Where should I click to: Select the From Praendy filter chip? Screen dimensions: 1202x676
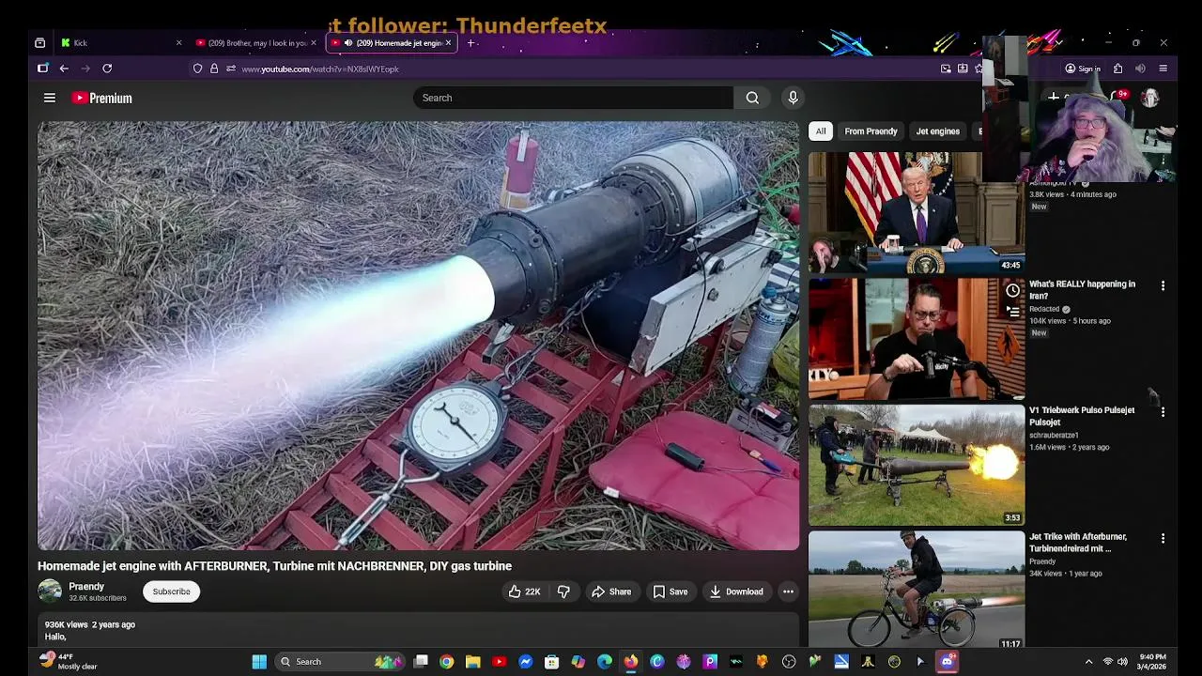click(871, 131)
